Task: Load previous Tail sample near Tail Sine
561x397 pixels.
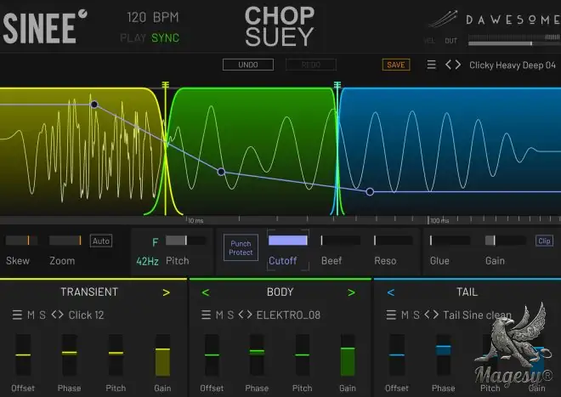Action: click(428, 315)
